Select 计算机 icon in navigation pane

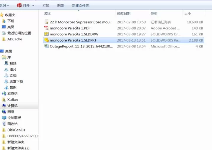tap(4, 106)
